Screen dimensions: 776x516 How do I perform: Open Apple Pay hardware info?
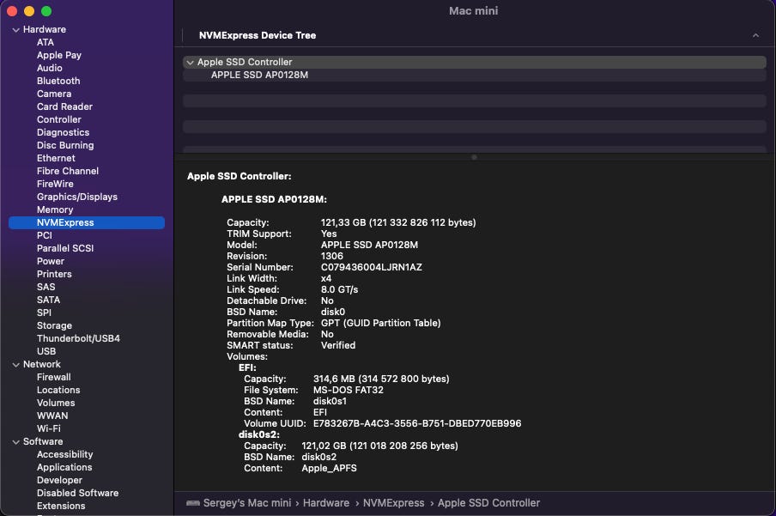59,56
